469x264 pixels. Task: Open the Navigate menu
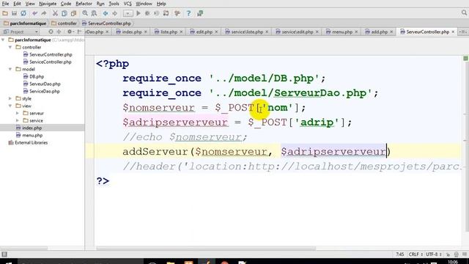[48, 4]
